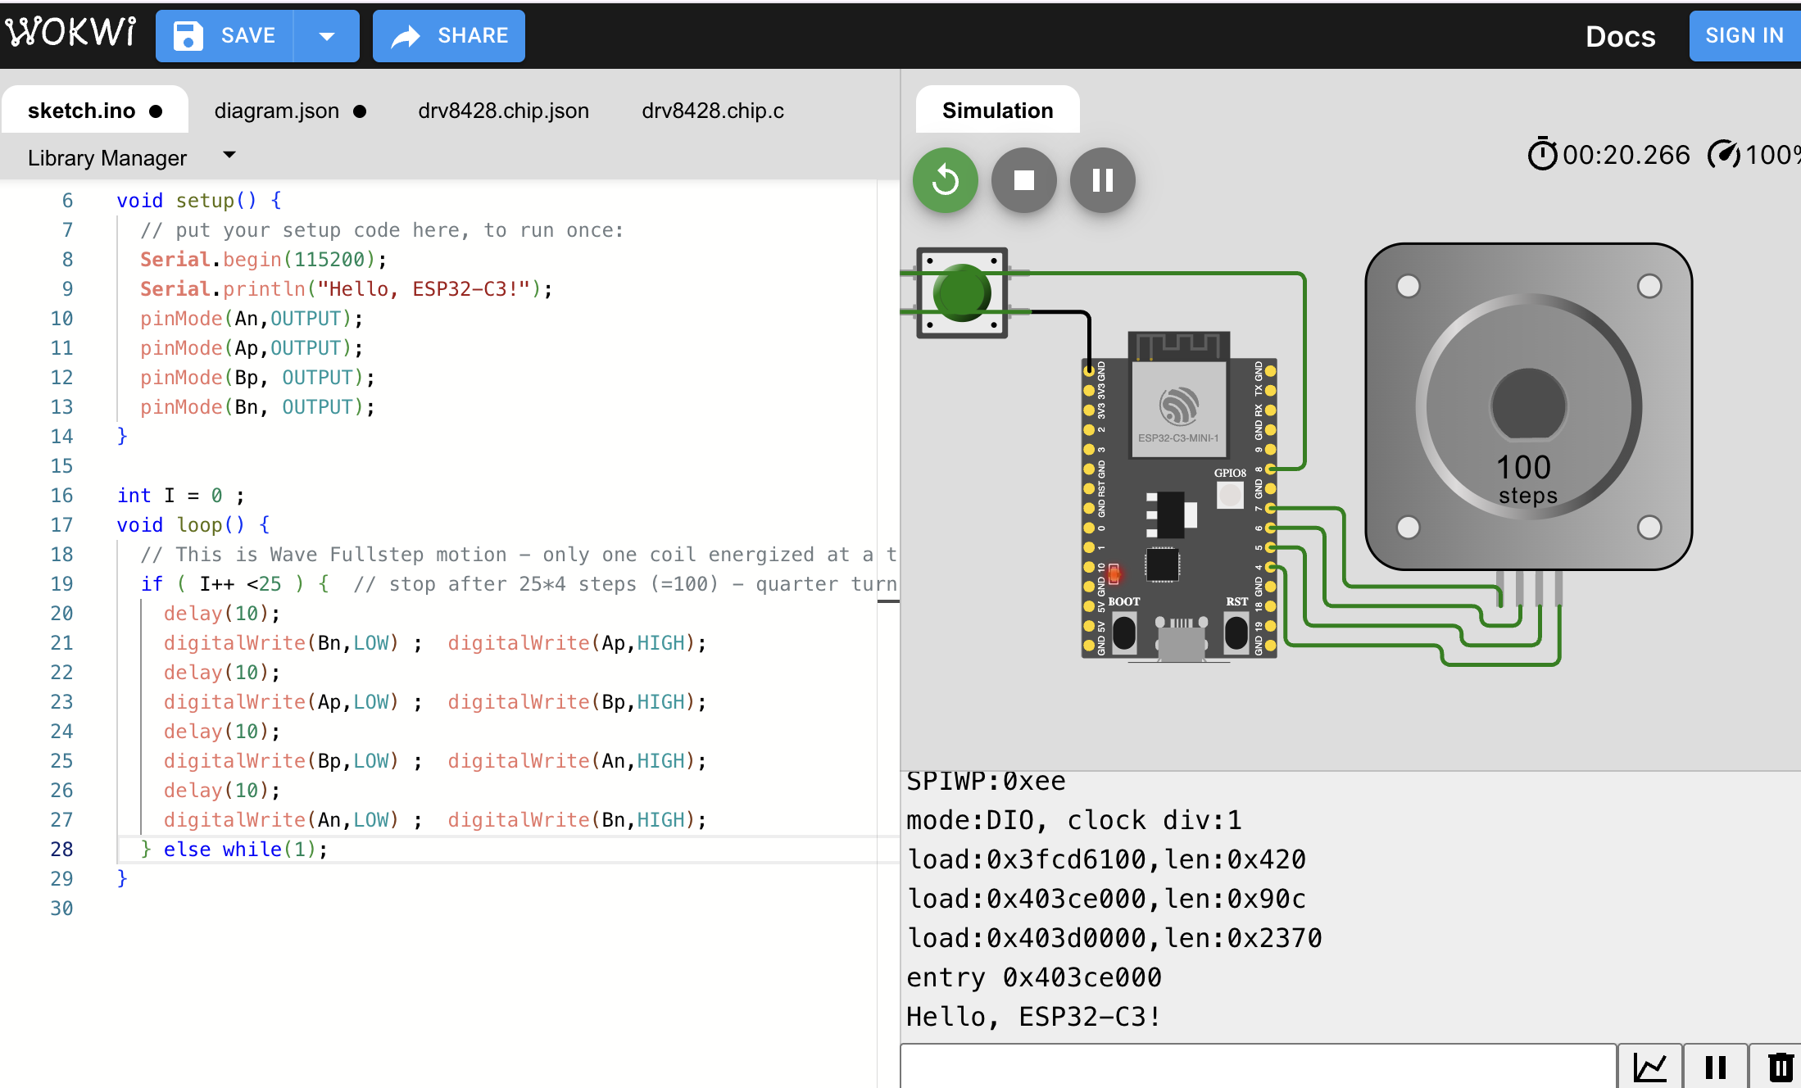This screenshot has height=1088, width=1801.
Task: Click line number 6 in the gutter
Action: [x=67, y=200]
